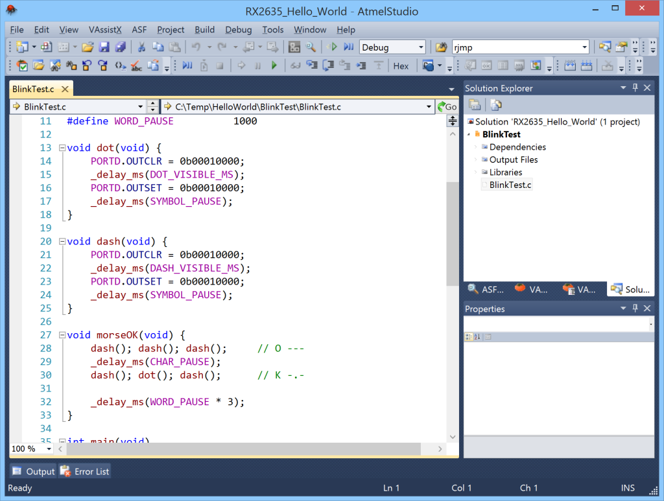The height and width of the screenshot is (501, 664).
Task: Open the file path navigation dropdown
Action: (x=429, y=107)
